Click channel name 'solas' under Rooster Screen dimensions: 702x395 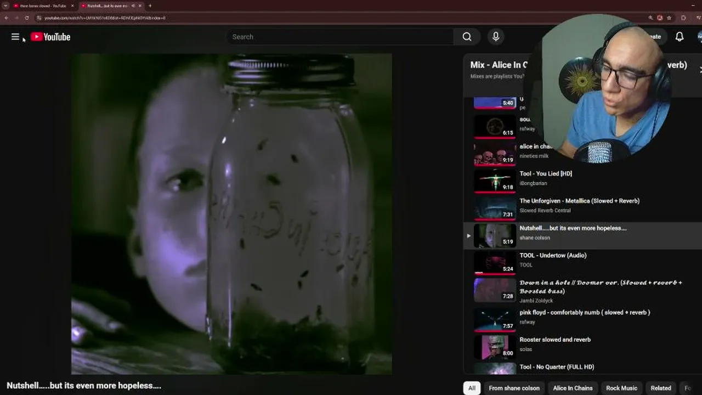(526, 349)
